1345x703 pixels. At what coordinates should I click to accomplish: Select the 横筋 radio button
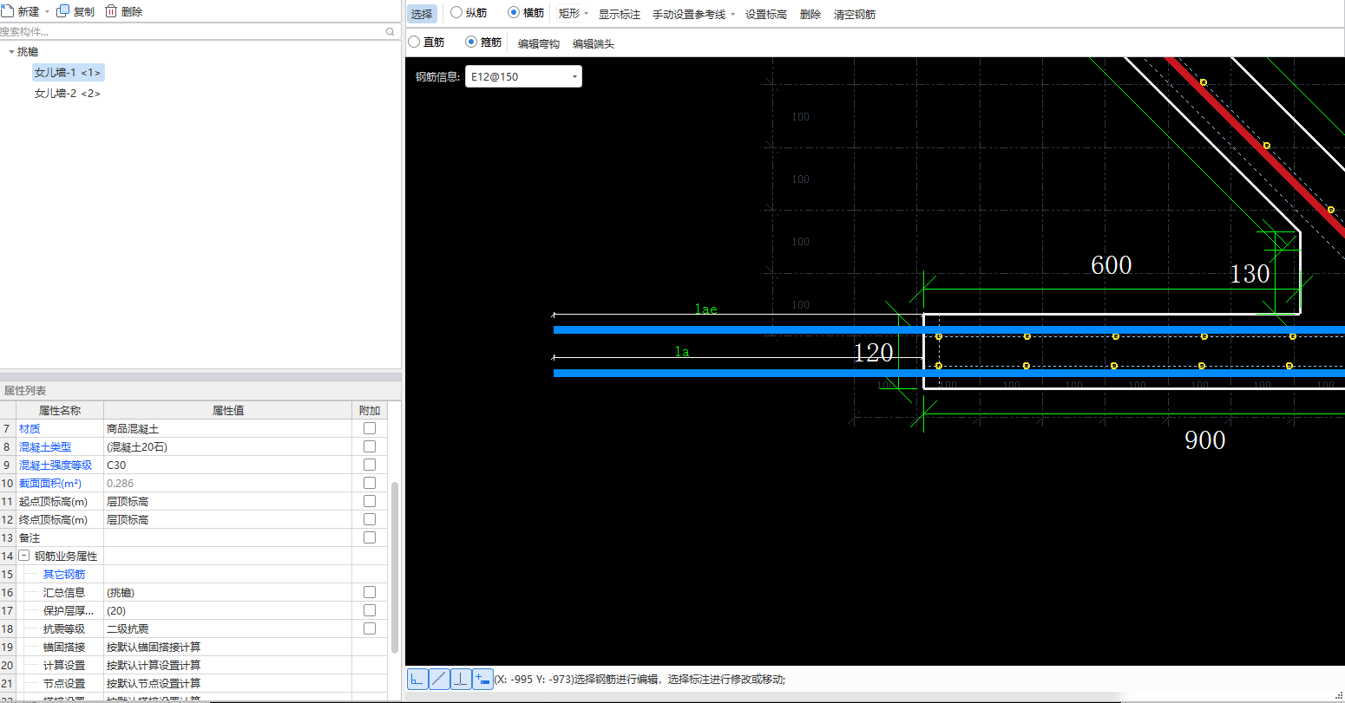514,13
